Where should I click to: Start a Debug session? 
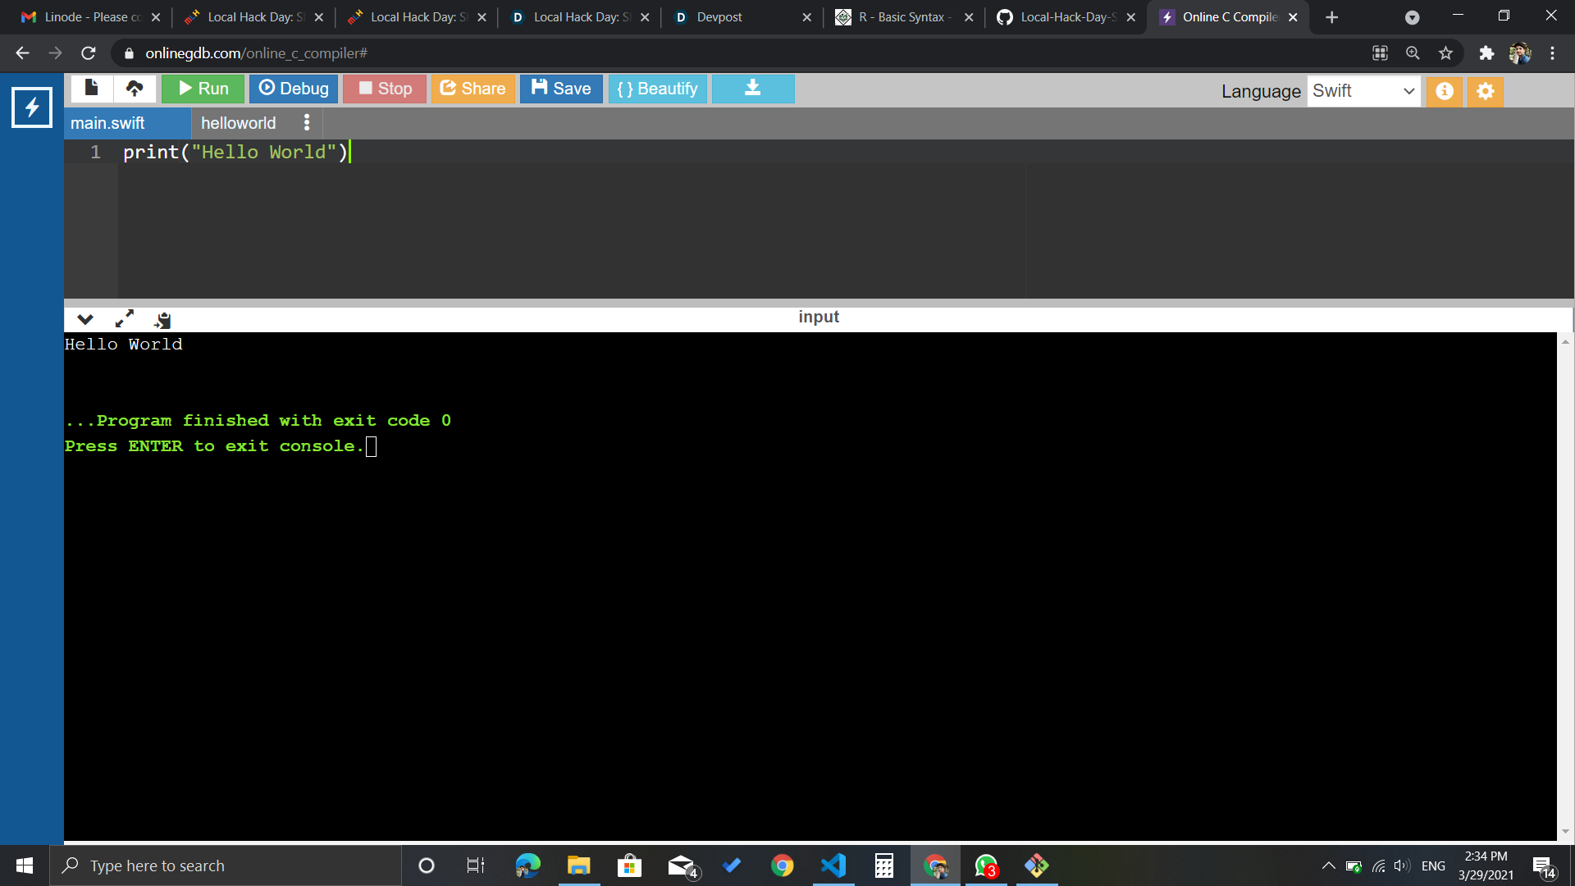[x=293, y=88]
